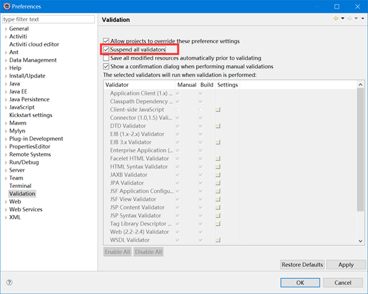368x294 pixels.
Task: Open settings for JPA Validator
Action: click(218, 183)
